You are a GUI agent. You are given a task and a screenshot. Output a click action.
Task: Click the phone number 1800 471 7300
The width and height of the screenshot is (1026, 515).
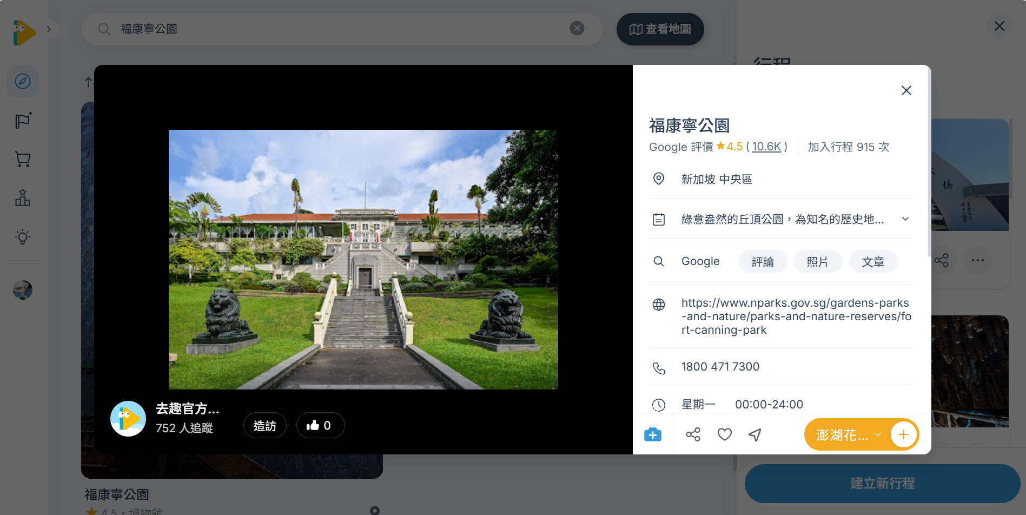720,367
